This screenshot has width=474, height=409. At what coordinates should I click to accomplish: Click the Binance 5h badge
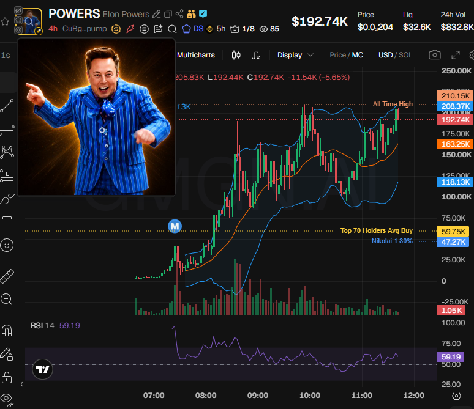(x=216, y=29)
